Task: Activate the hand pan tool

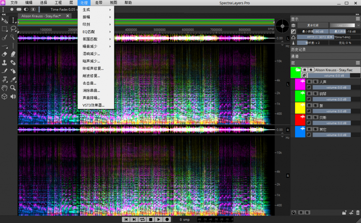Action: 4,88
